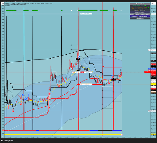Click the blue circle signal marker near 15:30
Image resolution: width=157 pixels, height=143 pixels.
tap(112, 76)
